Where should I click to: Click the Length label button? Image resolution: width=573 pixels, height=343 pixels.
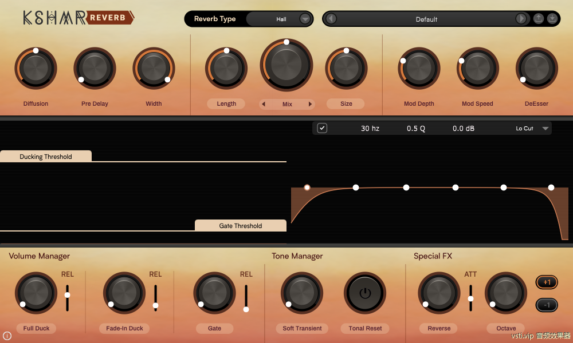tap(226, 103)
